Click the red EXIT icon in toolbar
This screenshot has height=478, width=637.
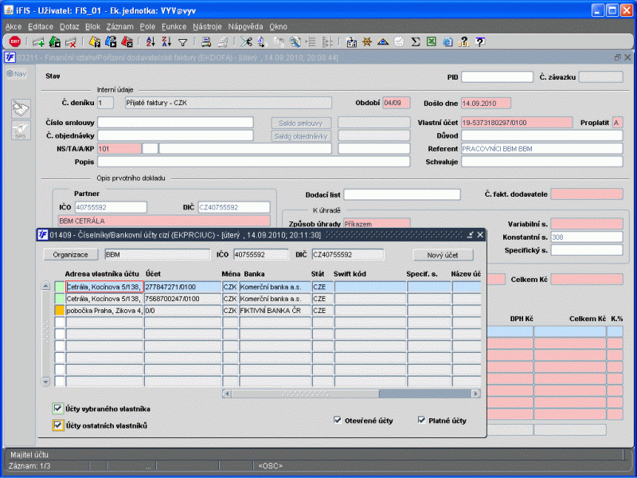pos(14,41)
